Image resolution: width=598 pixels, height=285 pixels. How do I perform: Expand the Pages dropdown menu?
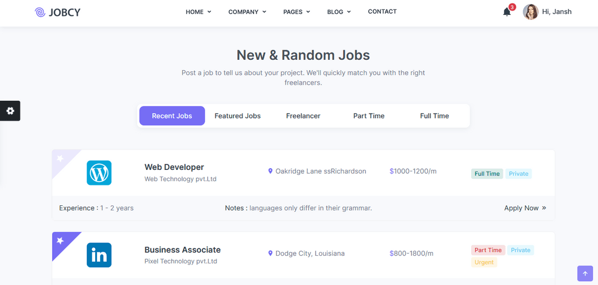pos(296,12)
